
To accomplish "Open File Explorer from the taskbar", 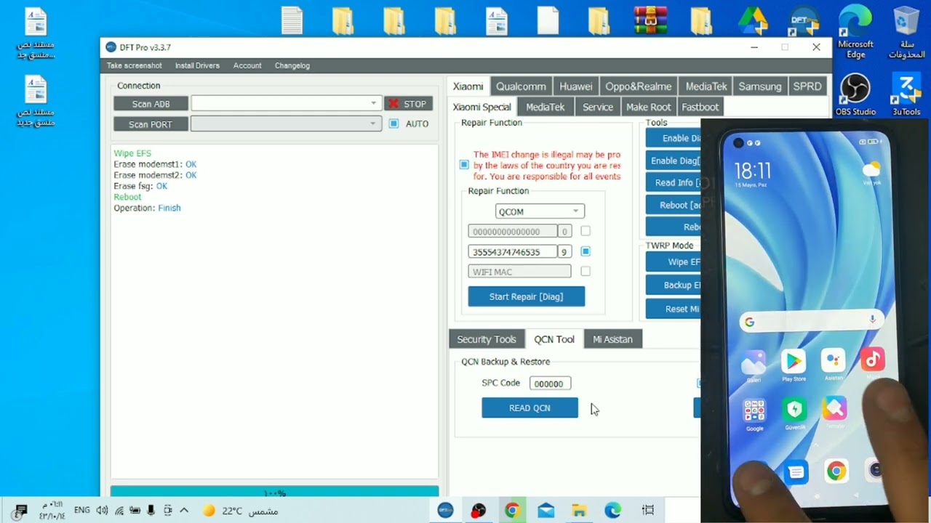I will [579, 511].
